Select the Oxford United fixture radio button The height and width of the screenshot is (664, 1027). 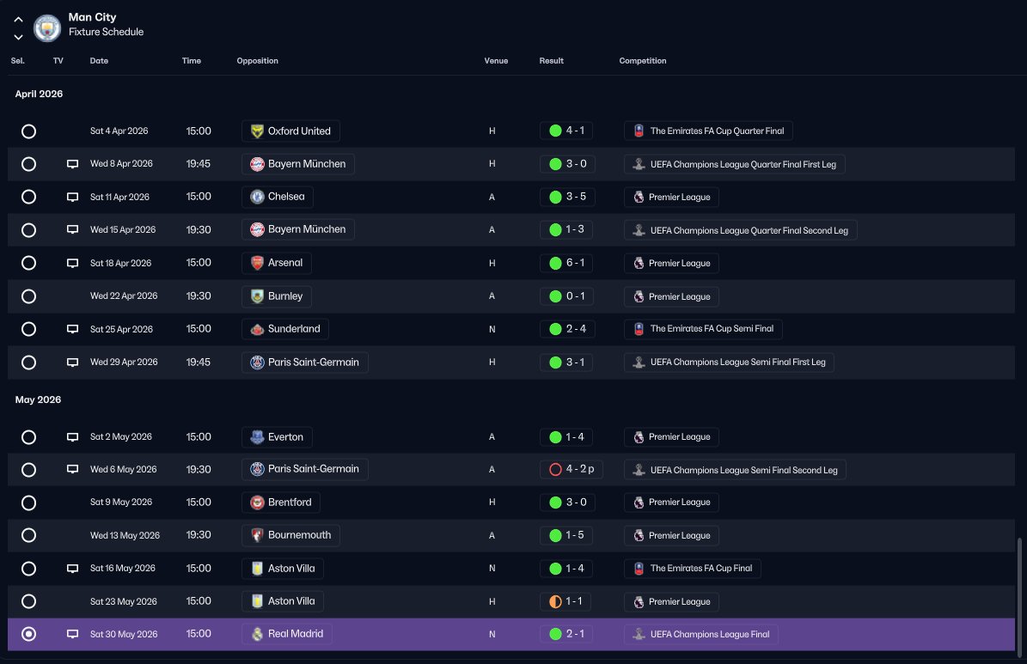29,131
